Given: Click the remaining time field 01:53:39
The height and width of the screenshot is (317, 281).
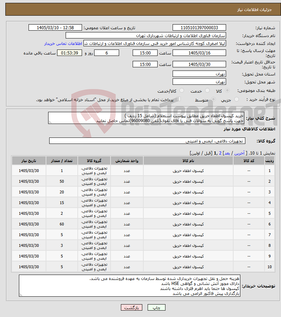Looking at the screenshot, I should click(70, 53).
